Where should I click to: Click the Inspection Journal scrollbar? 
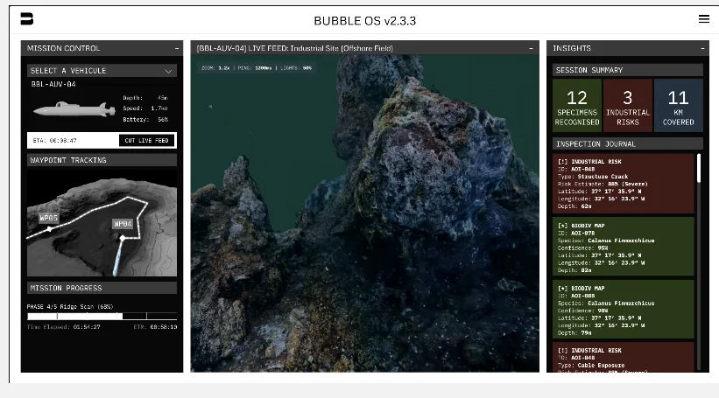(699, 169)
